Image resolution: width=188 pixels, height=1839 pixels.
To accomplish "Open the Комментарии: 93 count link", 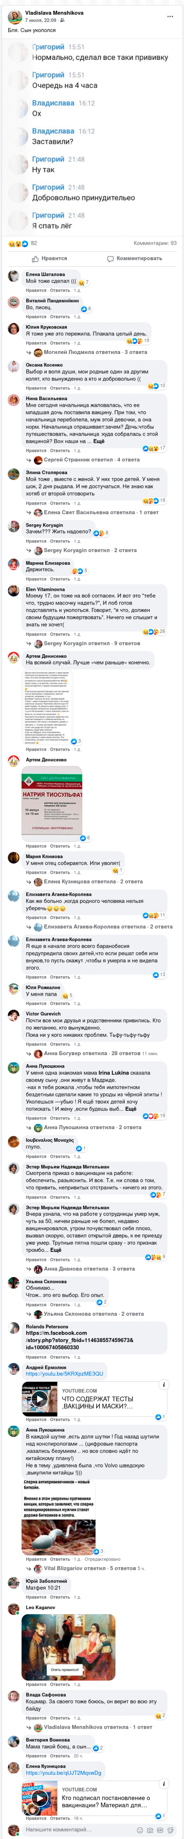I will (155, 243).
